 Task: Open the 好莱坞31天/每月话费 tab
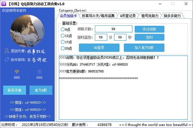pos(98,16)
